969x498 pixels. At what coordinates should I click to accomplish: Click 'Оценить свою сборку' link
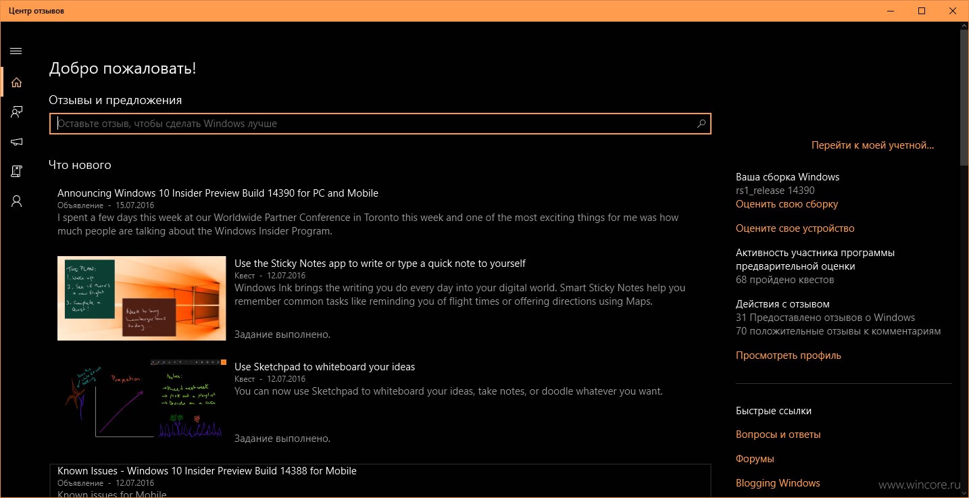coord(787,204)
